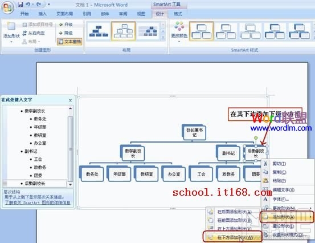Choose 剪切(T) from the context menu
The height and width of the screenshot is (243, 315).
[x=287, y=164]
